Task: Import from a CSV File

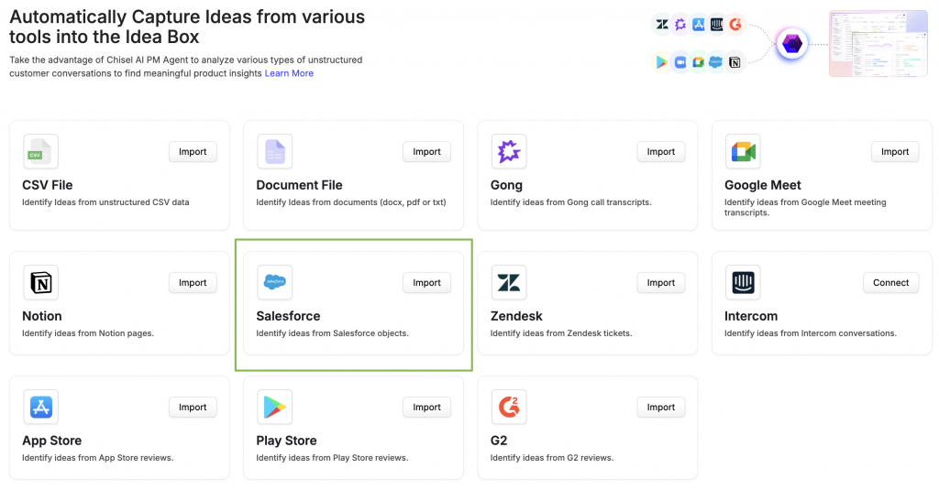Action: (193, 152)
